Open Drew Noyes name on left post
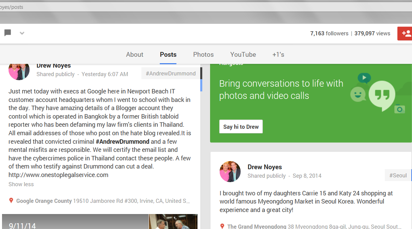412x229 pixels. (x=54, y=66)
